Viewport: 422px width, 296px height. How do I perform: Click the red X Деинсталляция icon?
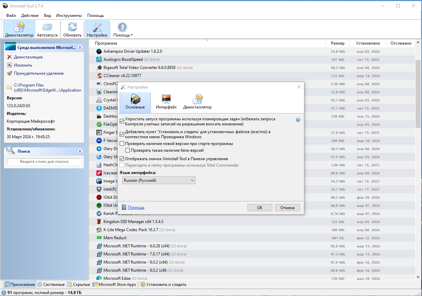9,57
